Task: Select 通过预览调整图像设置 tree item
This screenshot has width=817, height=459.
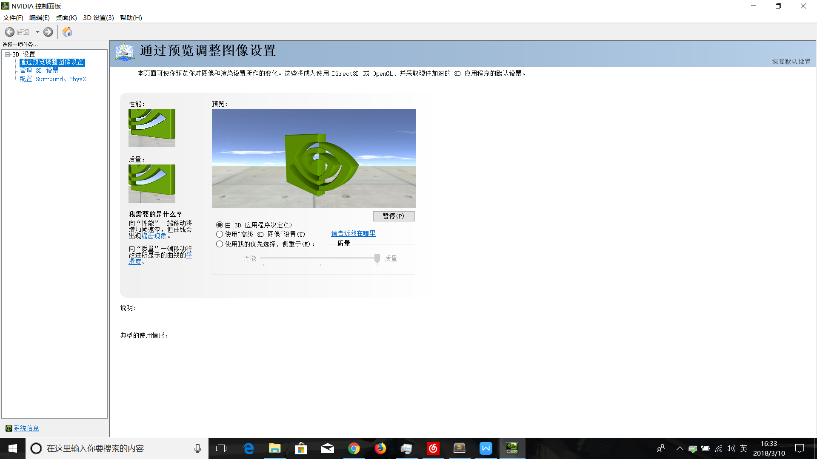Action: [x=52, y=62]
